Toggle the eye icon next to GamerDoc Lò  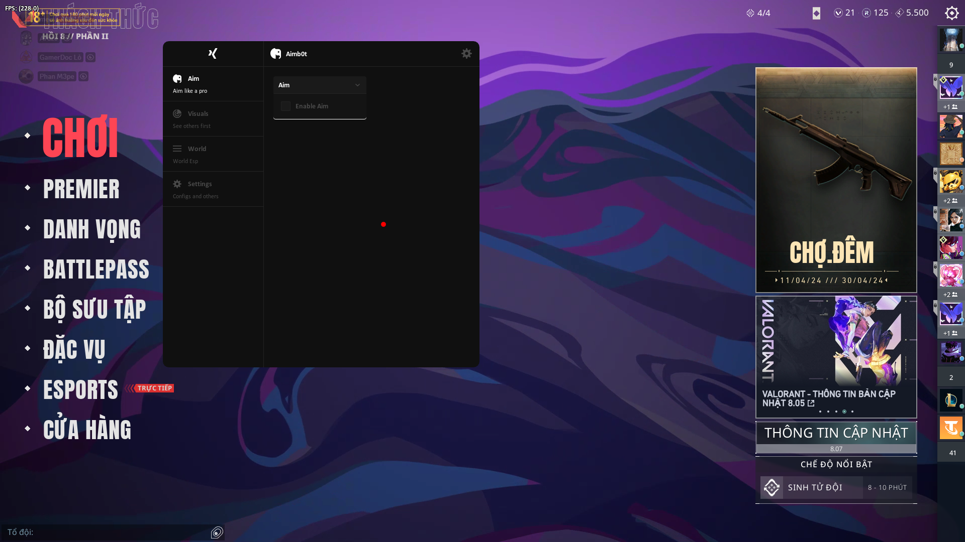[90, 57]
